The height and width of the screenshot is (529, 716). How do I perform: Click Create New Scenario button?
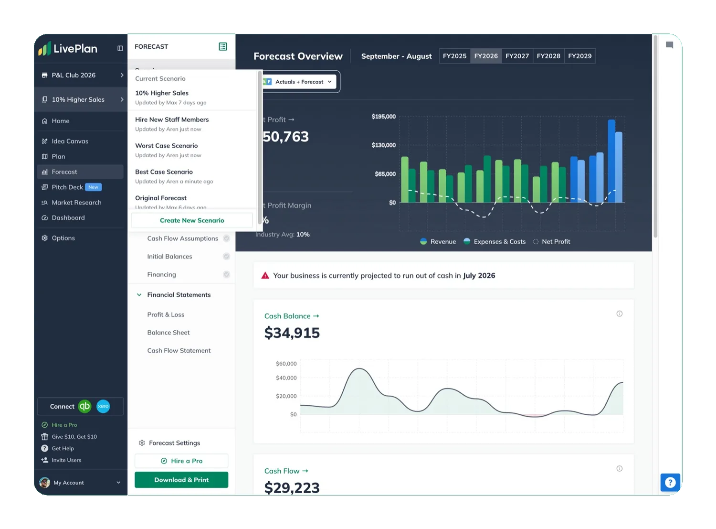pyautogui.click(x=192, y=220)
